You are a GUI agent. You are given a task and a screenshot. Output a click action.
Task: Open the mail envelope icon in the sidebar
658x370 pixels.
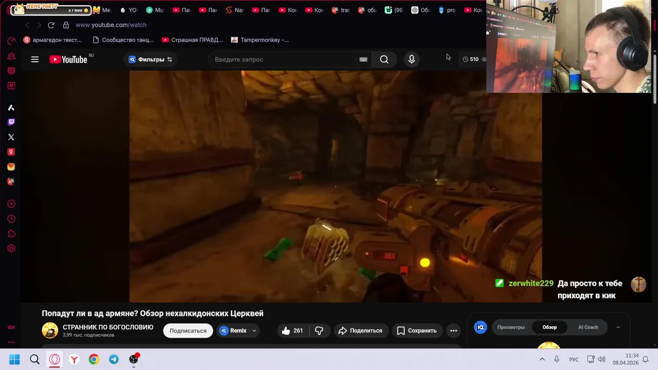coord(11,167)
